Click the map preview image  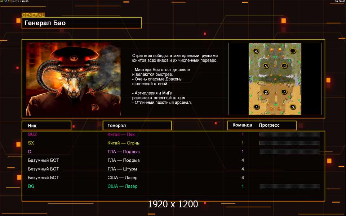[x=275, y=79]
